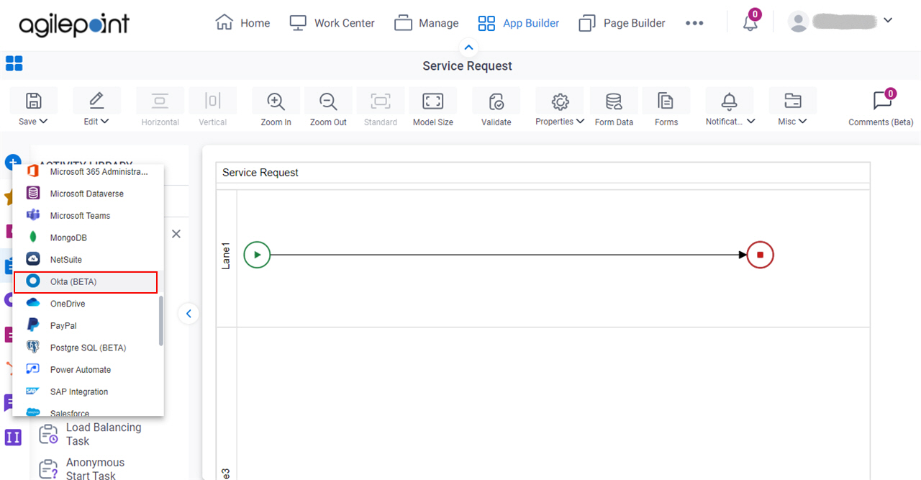This screenshot has height=480, width=921.
Task: Expand the Properties dropdown arrow
Action: pyautogui.click(x=580, y=122)
